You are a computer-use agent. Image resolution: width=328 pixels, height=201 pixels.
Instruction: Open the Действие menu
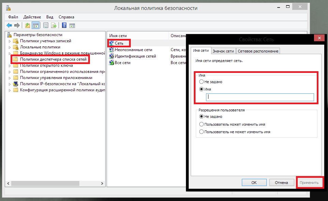32,17
